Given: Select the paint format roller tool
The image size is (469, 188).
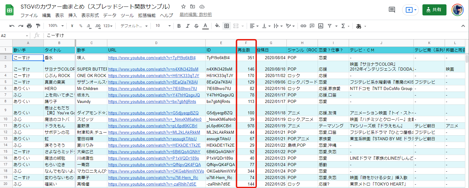Looking at the screenshot, I should click(x=38, y=26).
